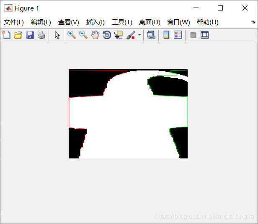Viewport: 258px width, 224px height.
Task: Open the 文件(F) menu
Action: click(x=14, y=22)
